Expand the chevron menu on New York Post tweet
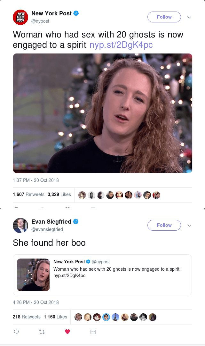Viewport: 205px width, 346px height. pos(189,17)
